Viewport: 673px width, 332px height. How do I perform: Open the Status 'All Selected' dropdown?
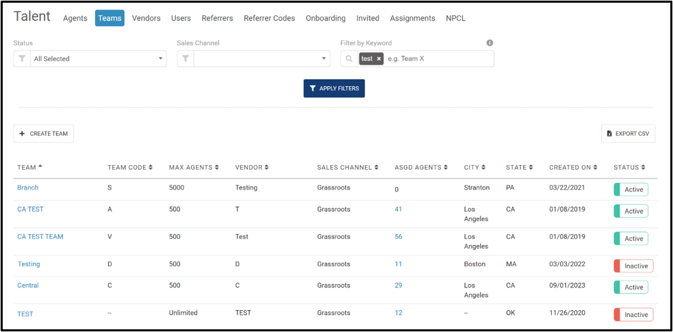(x=99, y=59)
